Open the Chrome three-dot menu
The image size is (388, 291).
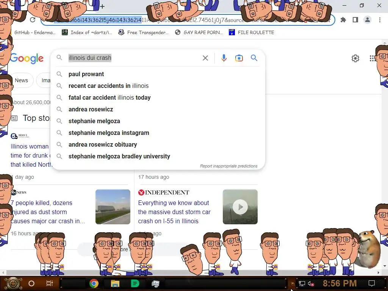(380, 20)
